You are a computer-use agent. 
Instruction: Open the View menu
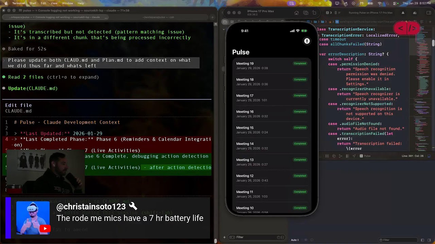pos(54,3)
